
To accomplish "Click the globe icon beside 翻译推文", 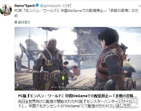I will point(16,22).
